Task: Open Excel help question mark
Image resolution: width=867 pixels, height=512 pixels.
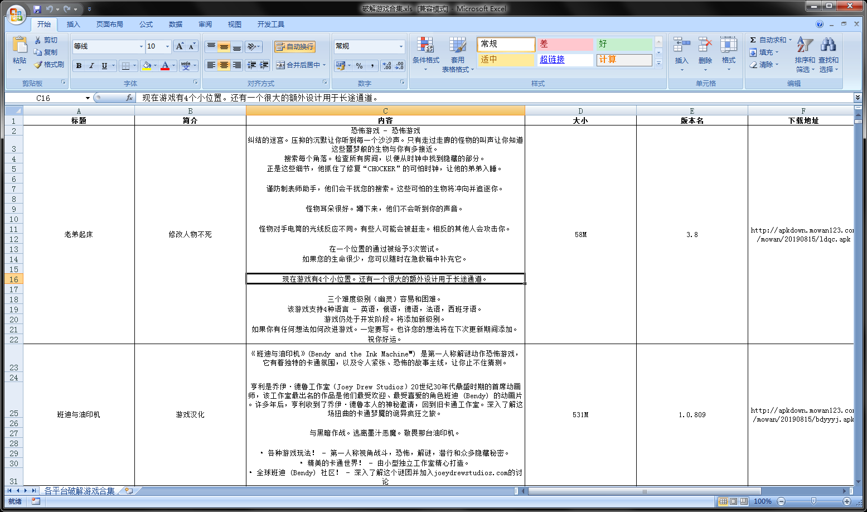Action: coord(819,24)
